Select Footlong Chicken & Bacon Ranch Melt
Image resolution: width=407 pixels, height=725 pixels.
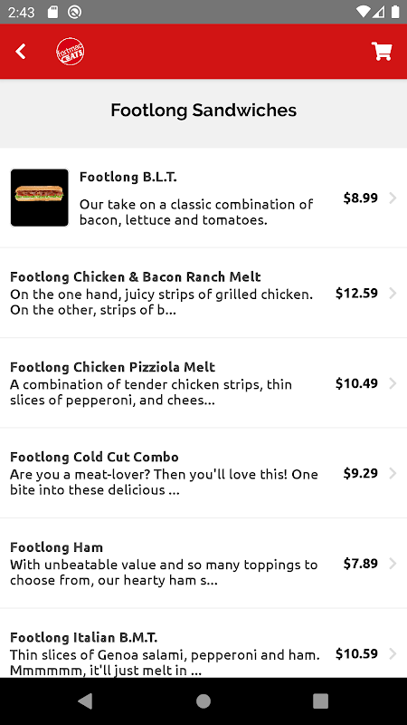(x=203, y=293)
